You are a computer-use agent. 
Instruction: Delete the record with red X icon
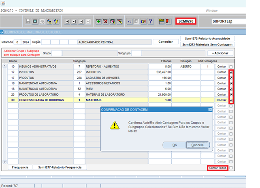(105, 21)
